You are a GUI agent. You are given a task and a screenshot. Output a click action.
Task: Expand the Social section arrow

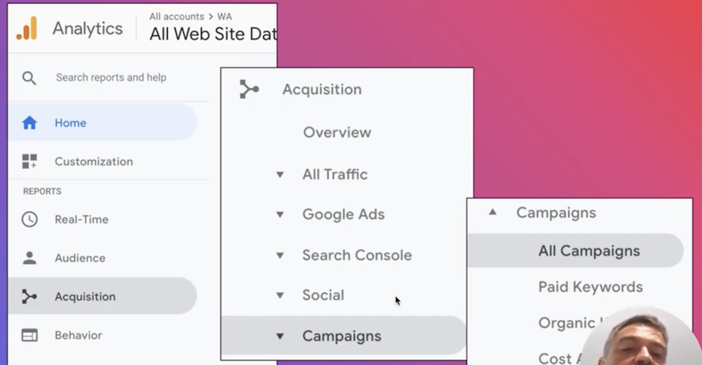click(x=280, y=296)
